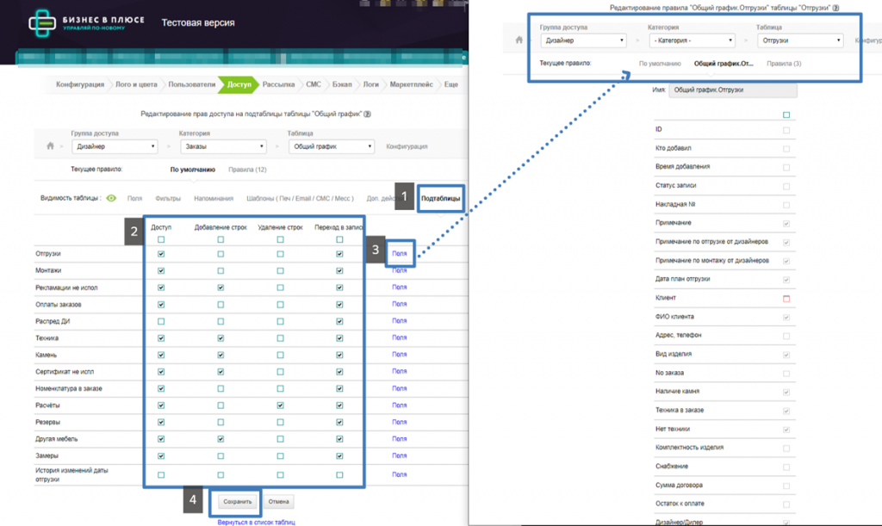Click the home icon in left panel

tap(51, 146)
